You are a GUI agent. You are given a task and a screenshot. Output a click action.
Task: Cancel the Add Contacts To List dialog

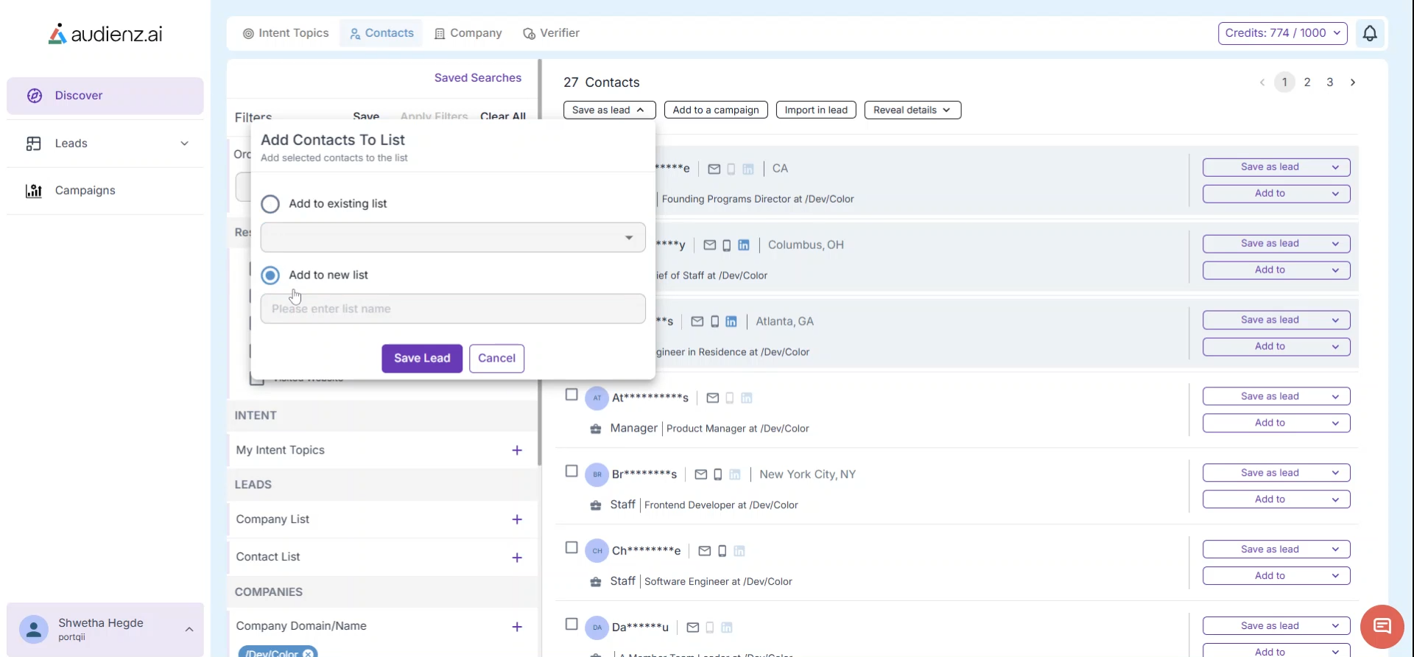[496, 359]
